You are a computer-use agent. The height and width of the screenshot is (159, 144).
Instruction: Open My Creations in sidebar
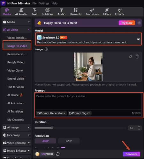[x=16, y=120]
